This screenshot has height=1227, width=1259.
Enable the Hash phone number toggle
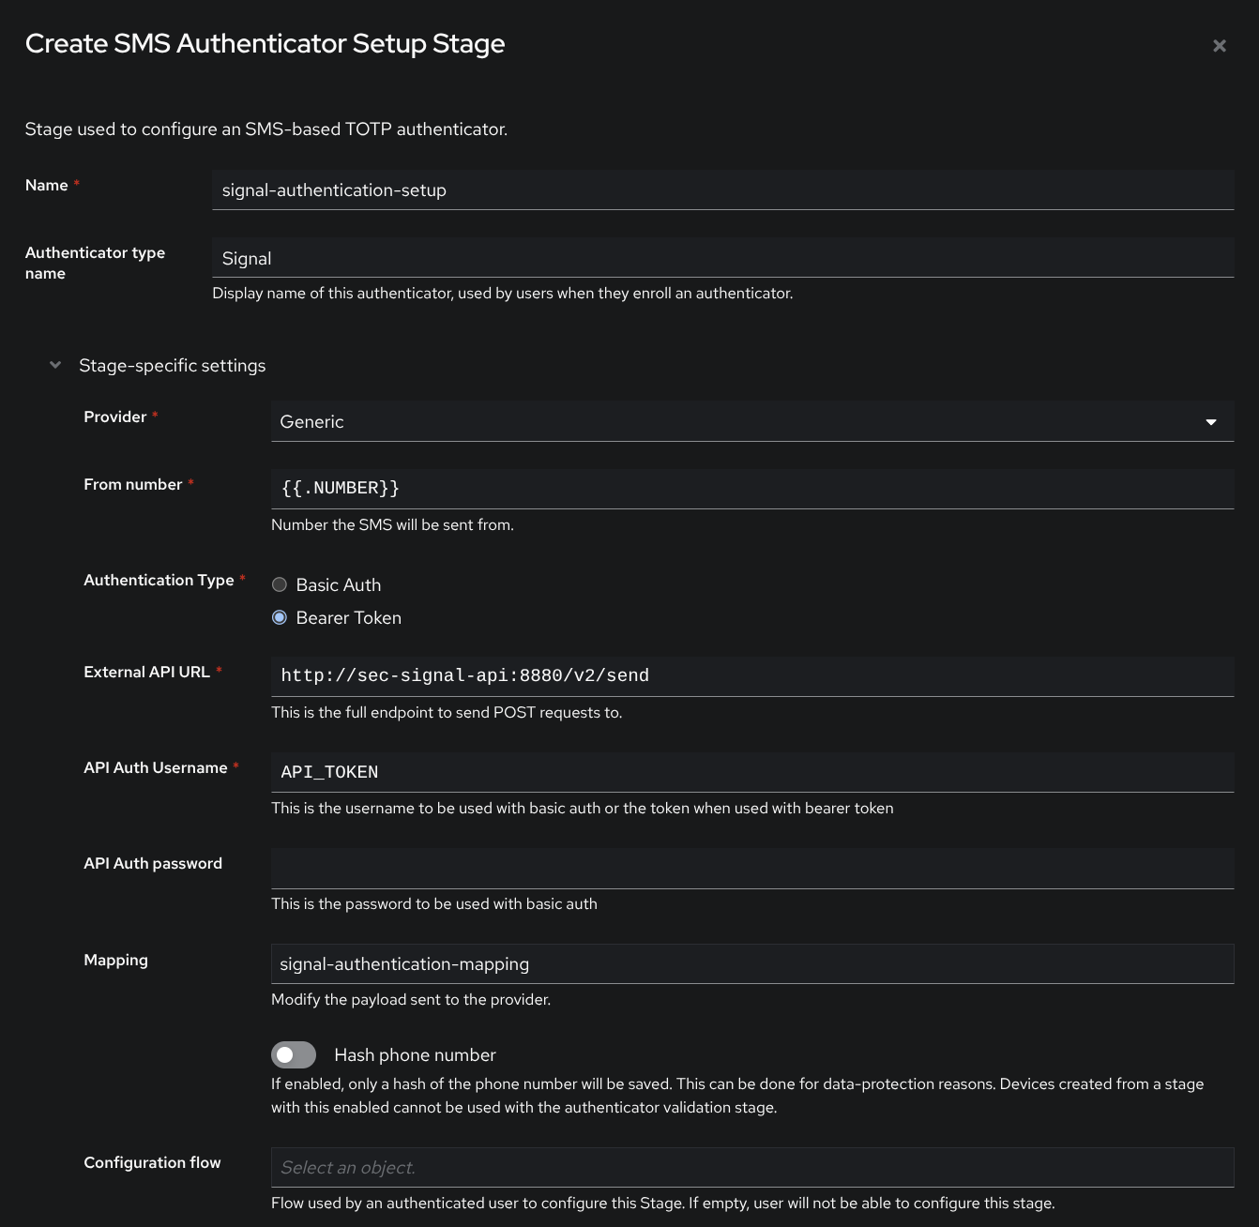[294, 1054]
